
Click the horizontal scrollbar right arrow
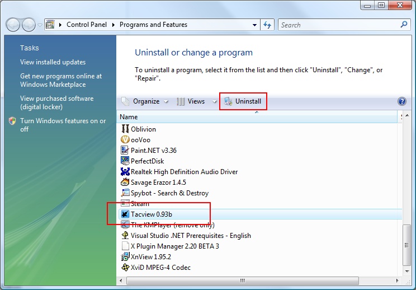[397, 280]
